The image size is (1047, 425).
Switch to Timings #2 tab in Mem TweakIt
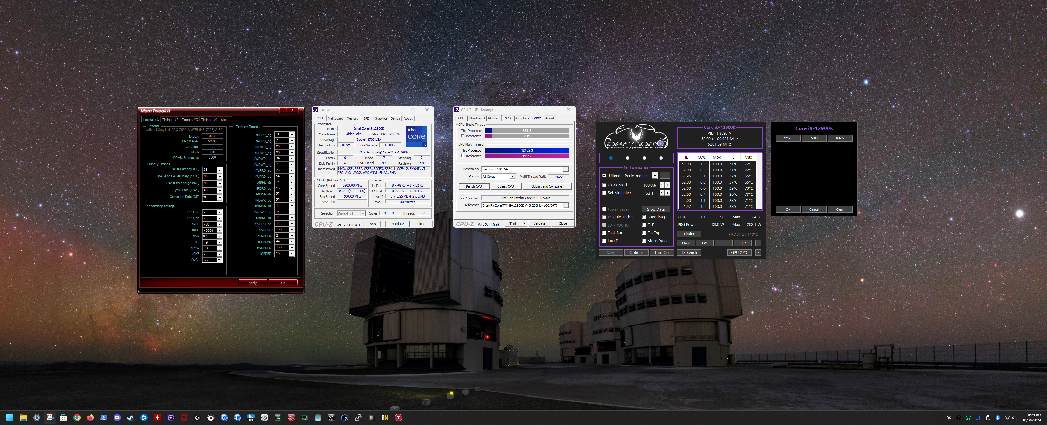(x=170, y=120)
